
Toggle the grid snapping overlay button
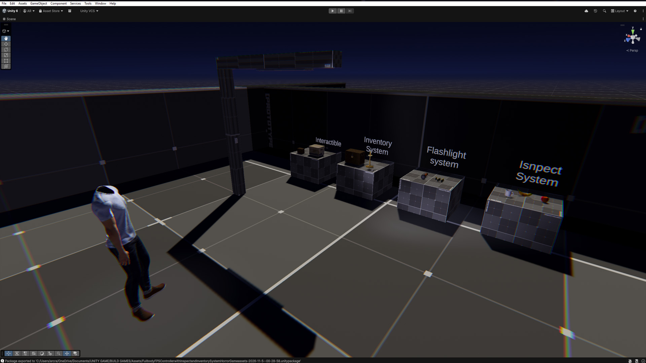coord(34,353)
